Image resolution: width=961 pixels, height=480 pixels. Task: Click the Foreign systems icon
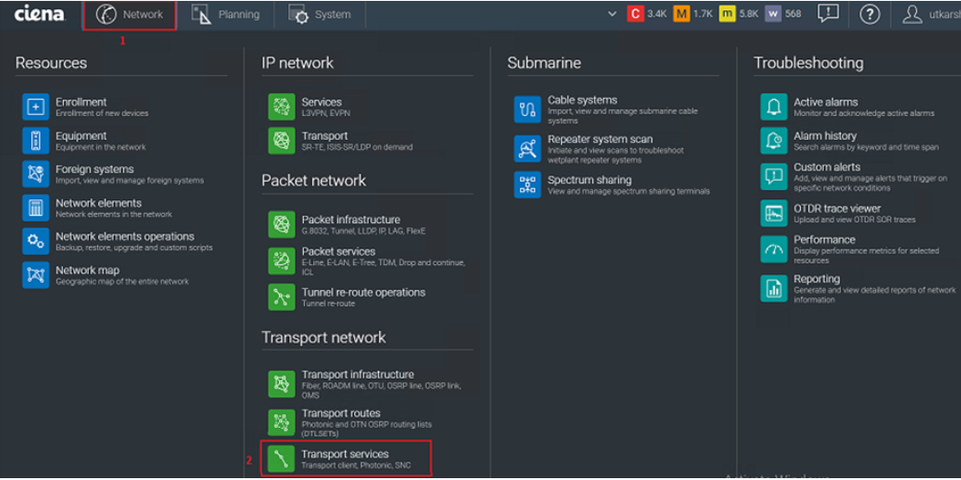(36, 174)
